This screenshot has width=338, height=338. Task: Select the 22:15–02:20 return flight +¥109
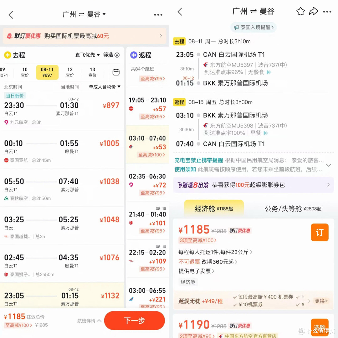[148, 259]
